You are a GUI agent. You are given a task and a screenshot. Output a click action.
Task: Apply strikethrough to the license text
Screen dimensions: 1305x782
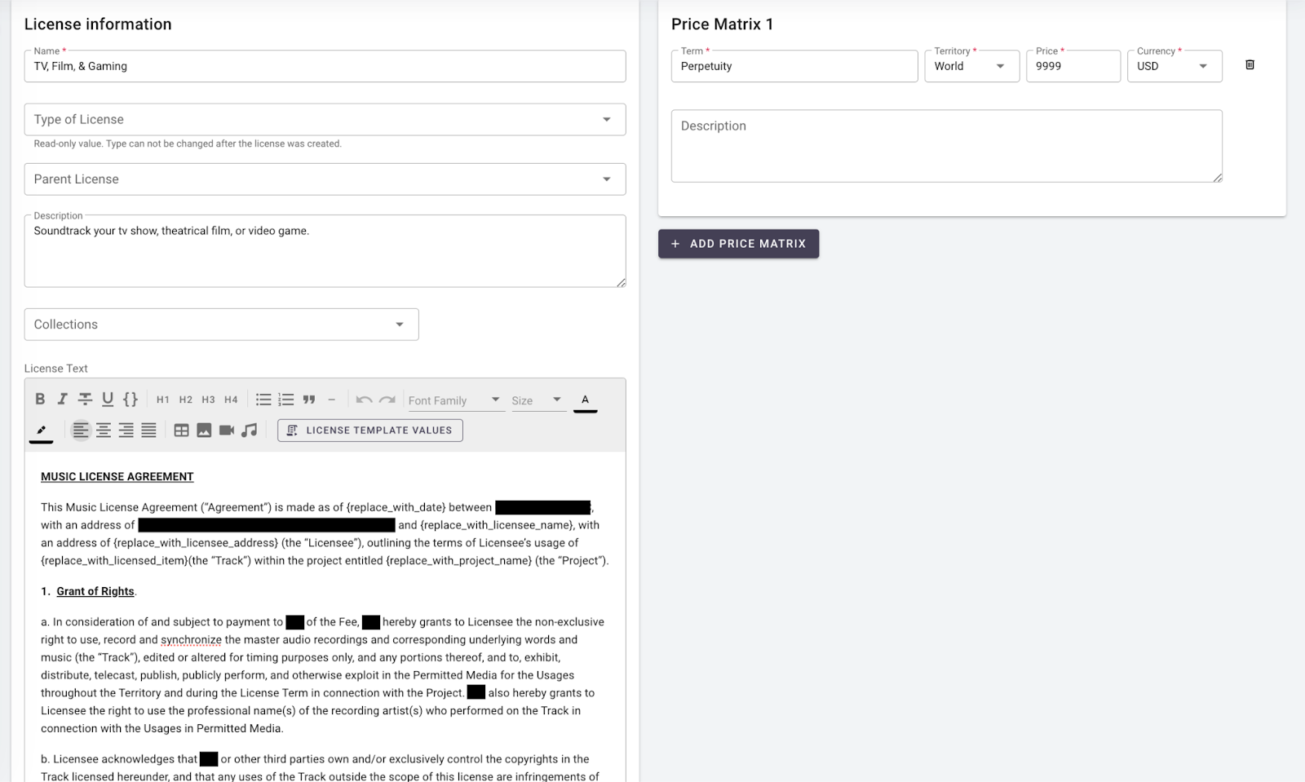pos(85,400)
